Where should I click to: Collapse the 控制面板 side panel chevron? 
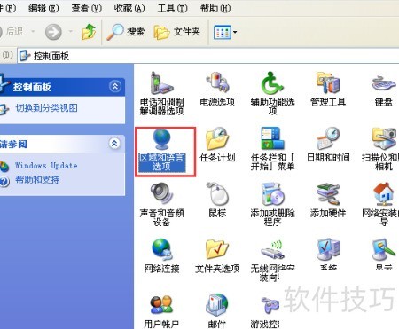coord(115,87)
